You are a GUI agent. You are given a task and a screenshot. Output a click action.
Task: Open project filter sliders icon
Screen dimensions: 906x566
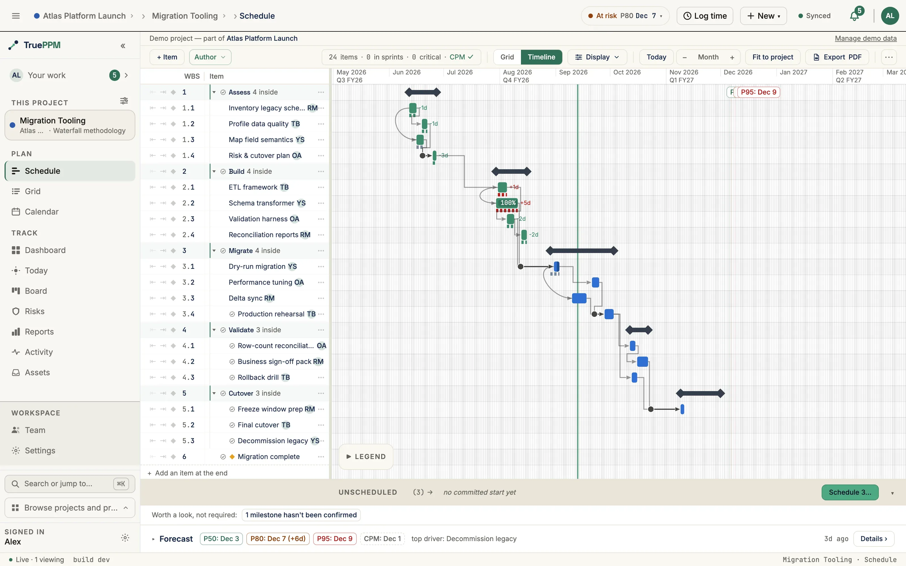(x=124, y=101)
